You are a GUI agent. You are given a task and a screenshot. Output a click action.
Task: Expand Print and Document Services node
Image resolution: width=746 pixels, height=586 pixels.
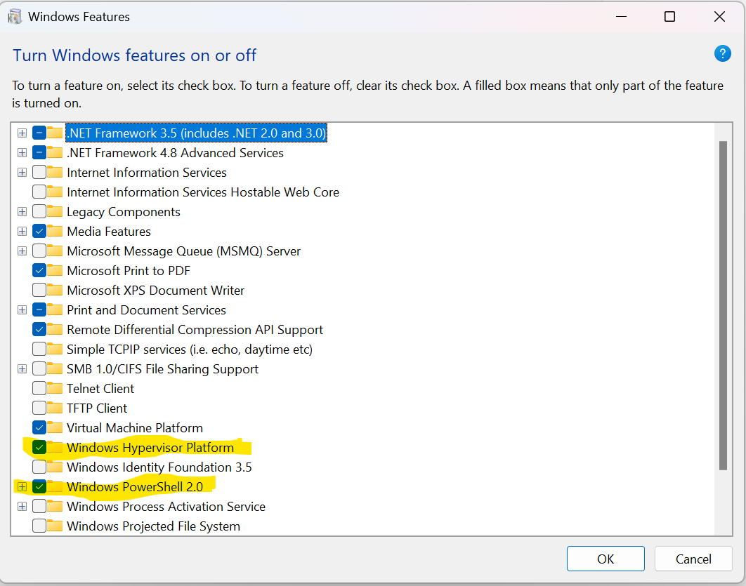point(22,310)
